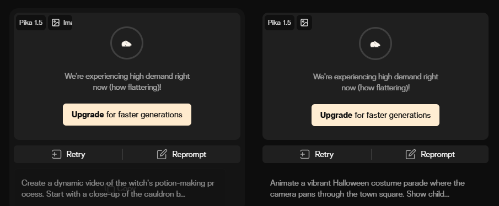Click Upgrade for faster generations on left card
This screenshot has height=206, width=499.
click(x=127, y=115)
